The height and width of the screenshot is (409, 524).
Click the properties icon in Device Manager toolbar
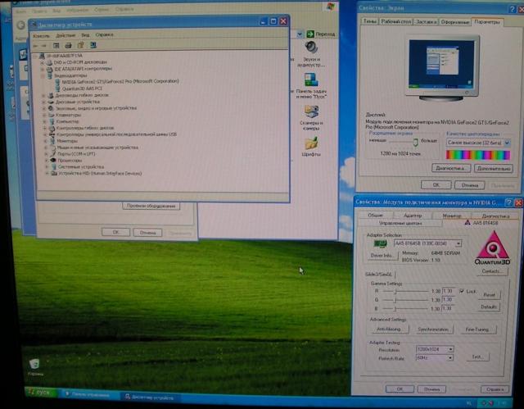point(80,45)
